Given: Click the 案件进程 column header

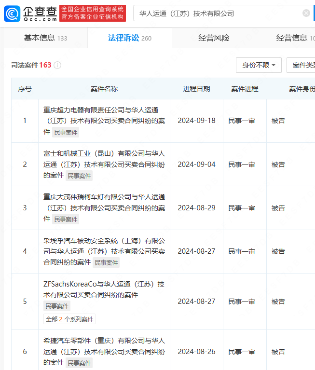Looking at the screenshot, I should pos(245,89).
